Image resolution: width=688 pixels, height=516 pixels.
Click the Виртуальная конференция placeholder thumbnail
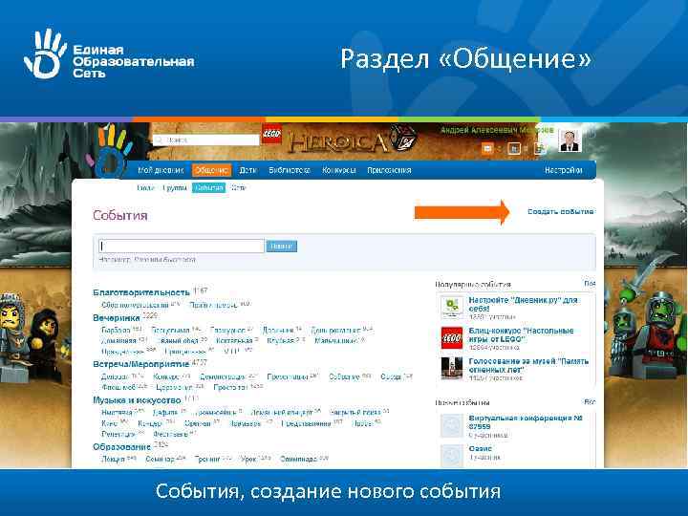451,425
